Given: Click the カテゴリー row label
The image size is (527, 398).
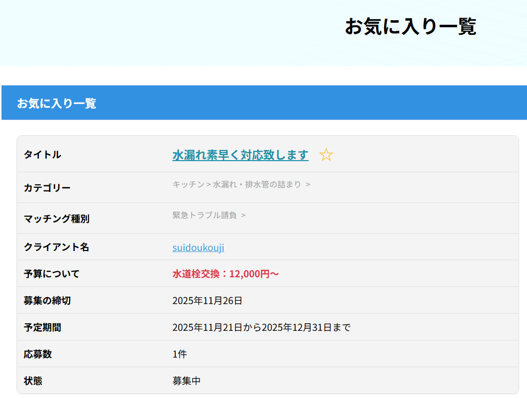Looking at the screenshot, I should click(47, 188).
